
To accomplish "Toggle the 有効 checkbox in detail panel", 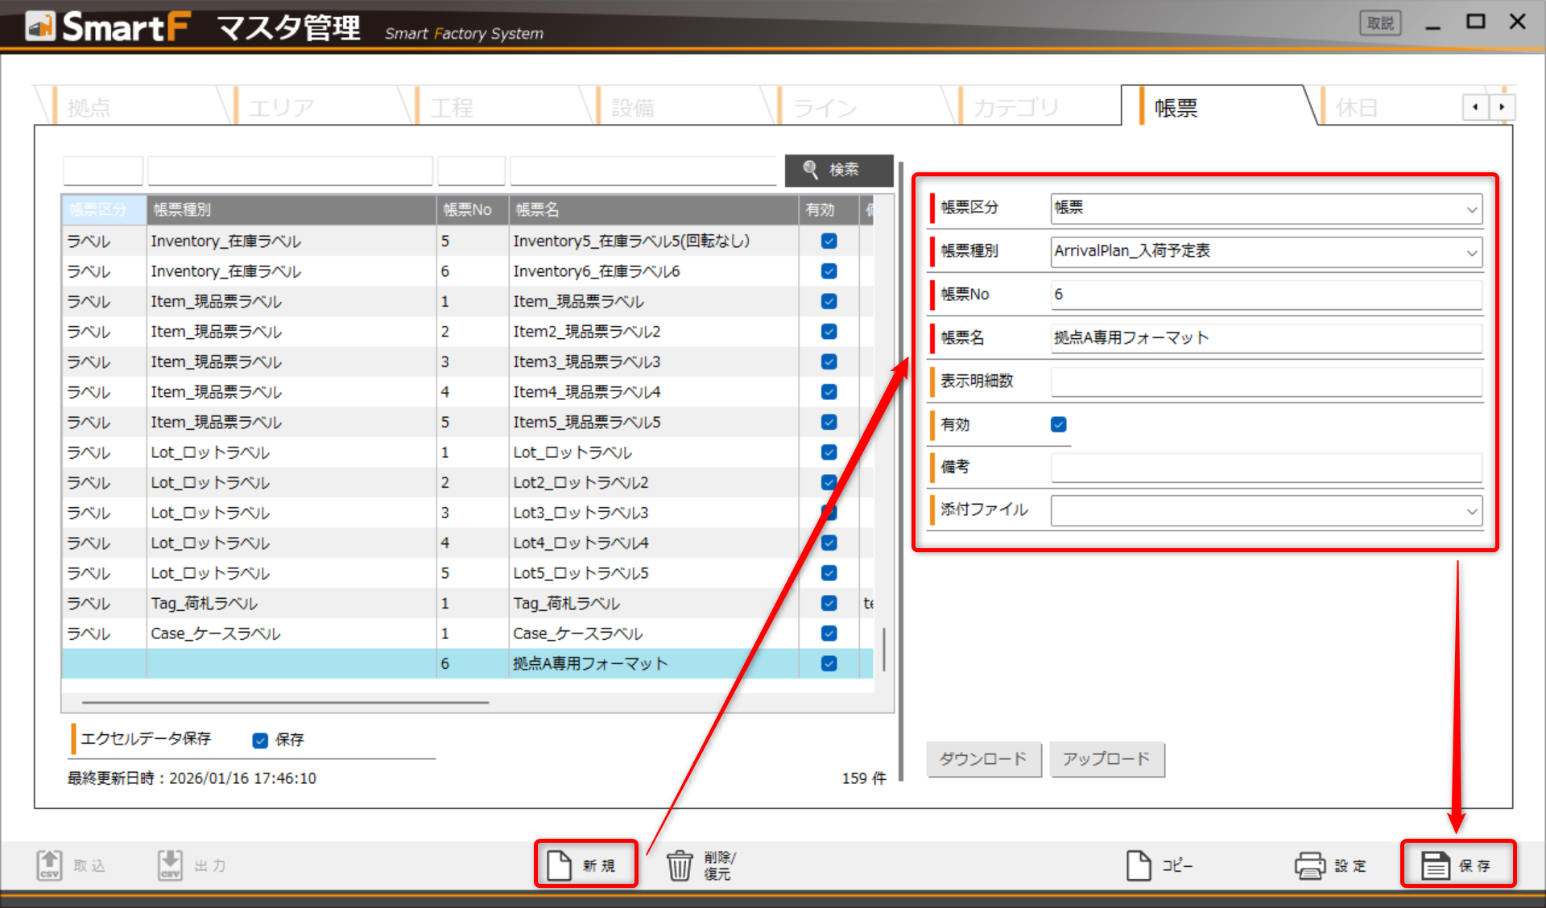I will [1059, 424].
